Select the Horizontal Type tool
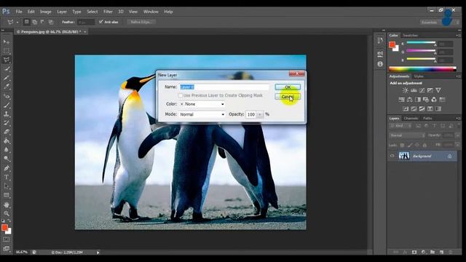 [x=7, y=178]
